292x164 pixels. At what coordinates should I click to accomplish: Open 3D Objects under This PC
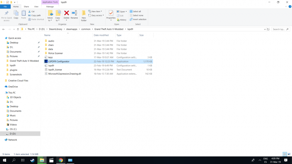tap(15, 97)
